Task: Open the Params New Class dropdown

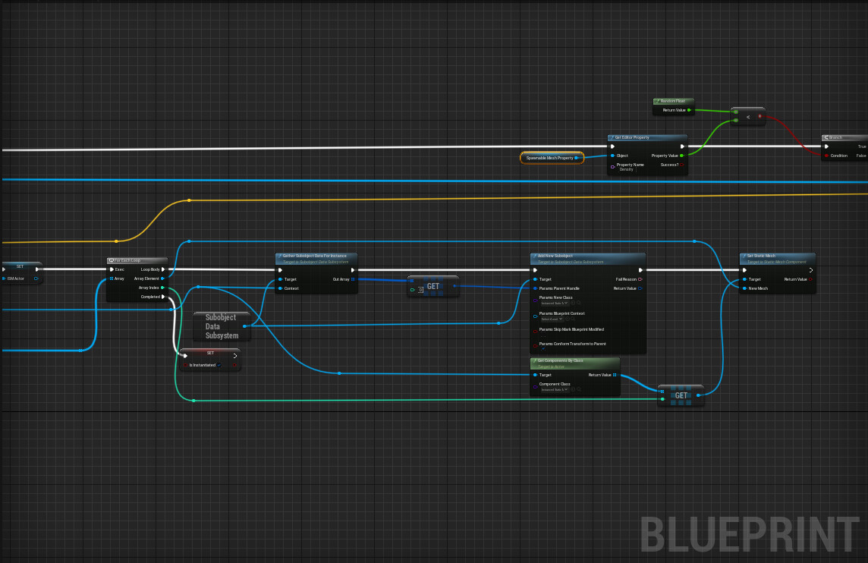Action: (554, 303)
